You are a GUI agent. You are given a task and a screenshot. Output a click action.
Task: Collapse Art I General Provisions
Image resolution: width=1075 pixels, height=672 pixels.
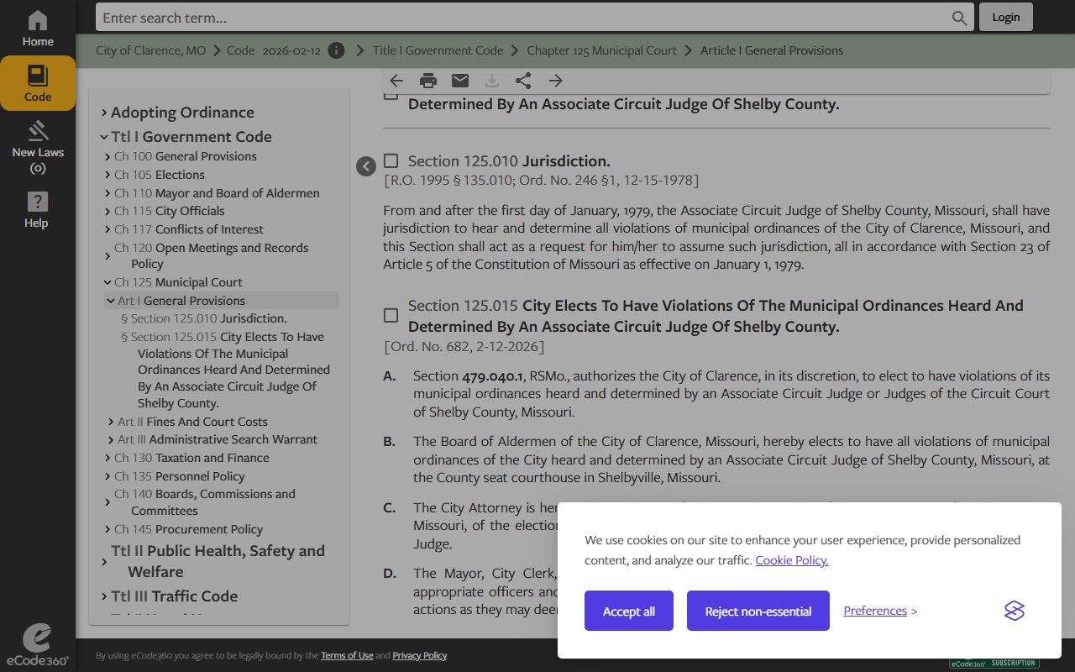(x=111, y=301)
